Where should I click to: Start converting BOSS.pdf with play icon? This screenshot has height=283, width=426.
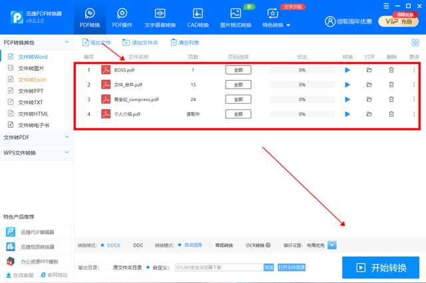[x=347, y=70]
